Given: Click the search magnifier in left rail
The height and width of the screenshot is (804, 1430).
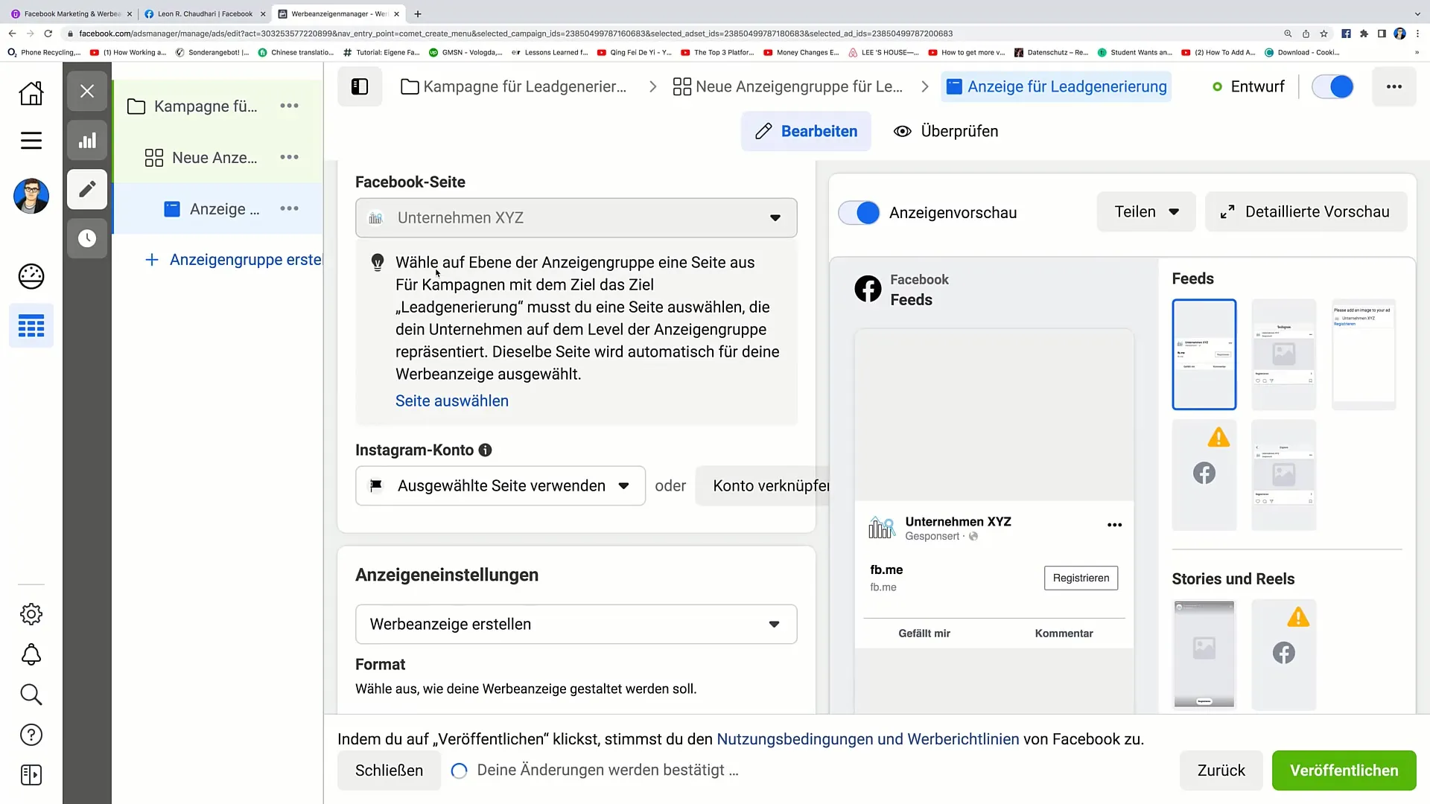Looking at the screenshot, I should coord(31,695).
